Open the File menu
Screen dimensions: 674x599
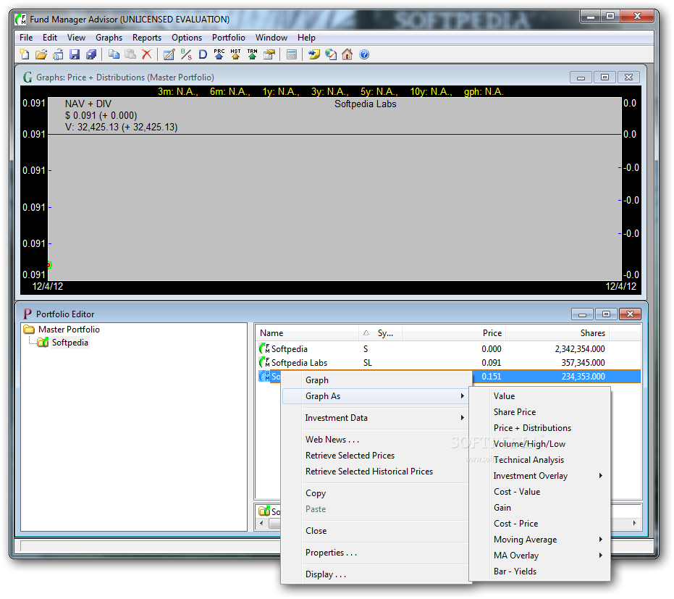coord(26,38)
